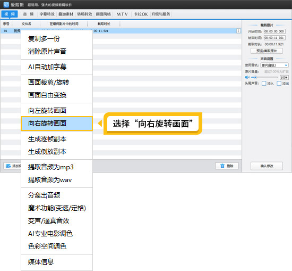
Task: Switch to the 音频 tab
Action: coord(28,14)
